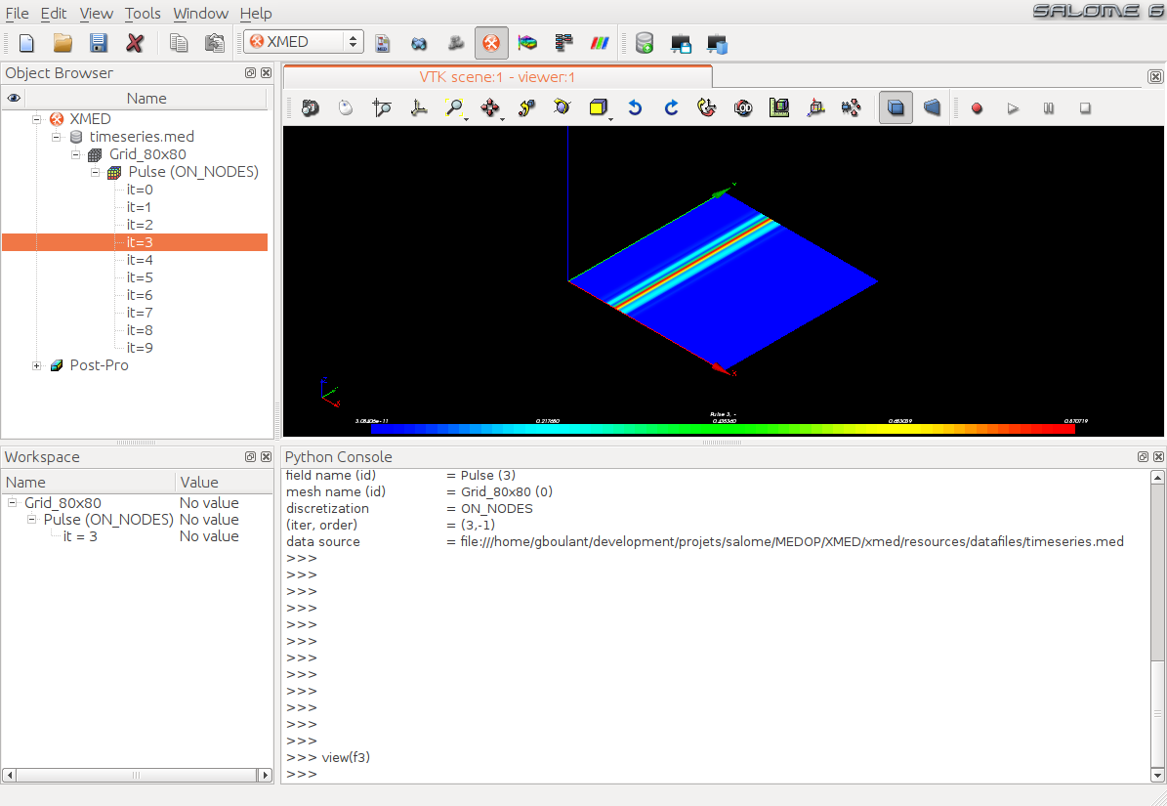The image size is (1167, 806).
Task: Stop the viewer recording
Action: click(x=1085, y=107)
